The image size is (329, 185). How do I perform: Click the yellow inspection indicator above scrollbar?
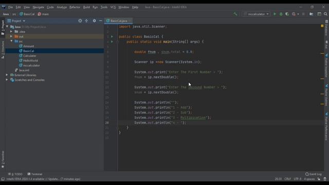click(322, 26)
